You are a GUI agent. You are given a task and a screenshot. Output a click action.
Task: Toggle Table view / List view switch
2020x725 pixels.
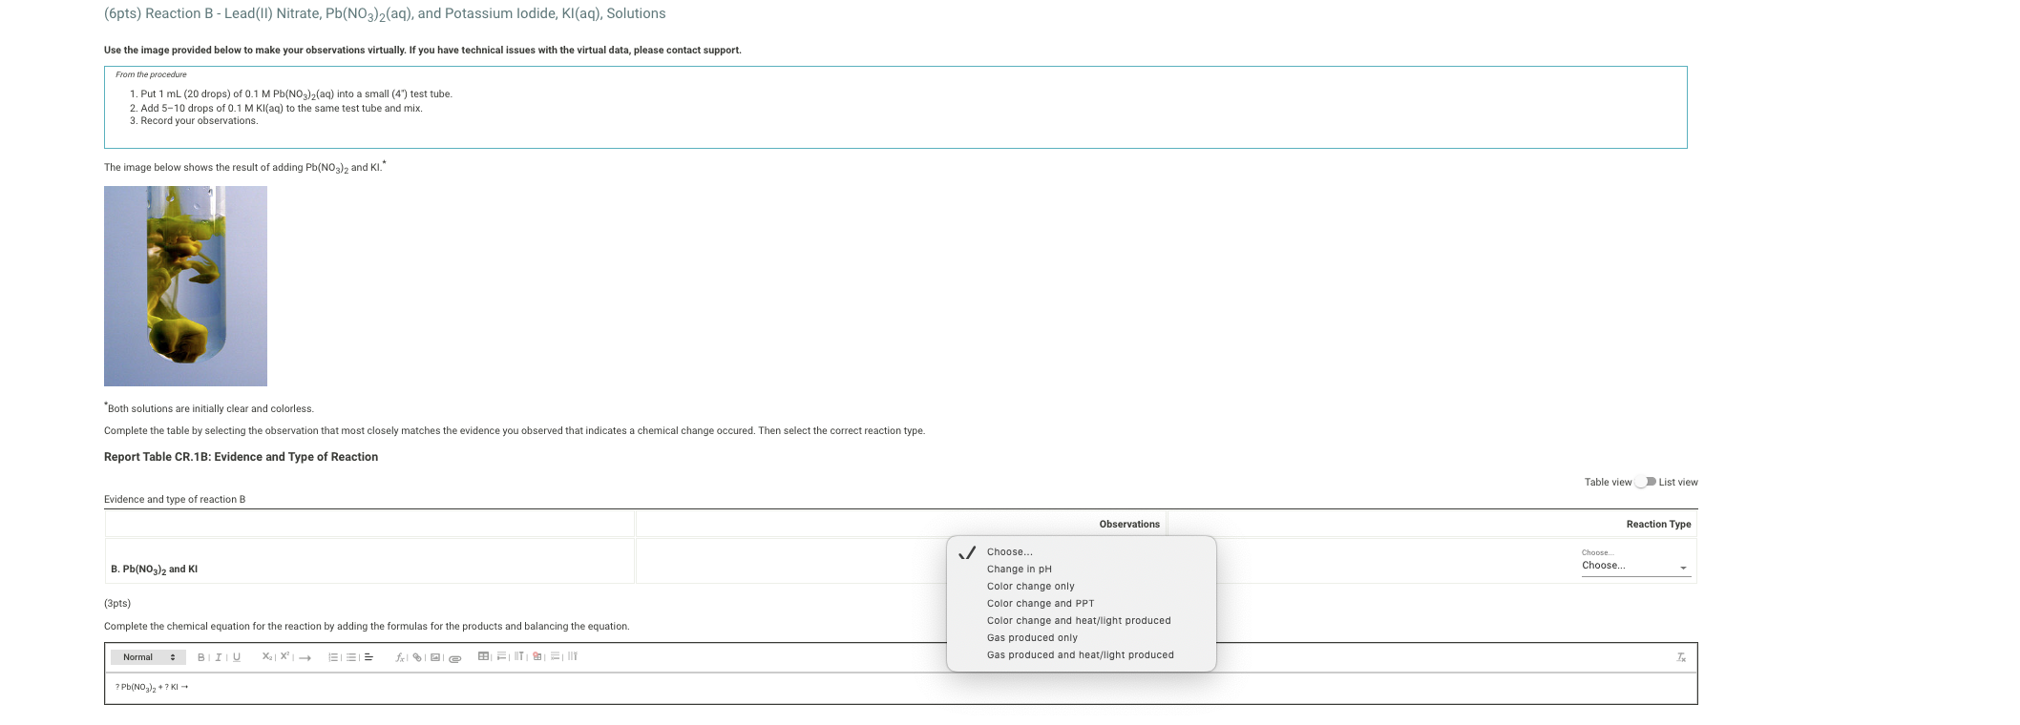coord(1645,482)
